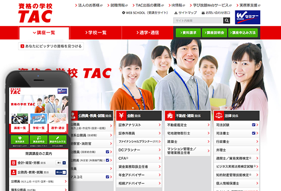Screen dimensions: 281x191
Task: Open 通関士／貿易実務検定 row
Action: [x=237, y=158]
